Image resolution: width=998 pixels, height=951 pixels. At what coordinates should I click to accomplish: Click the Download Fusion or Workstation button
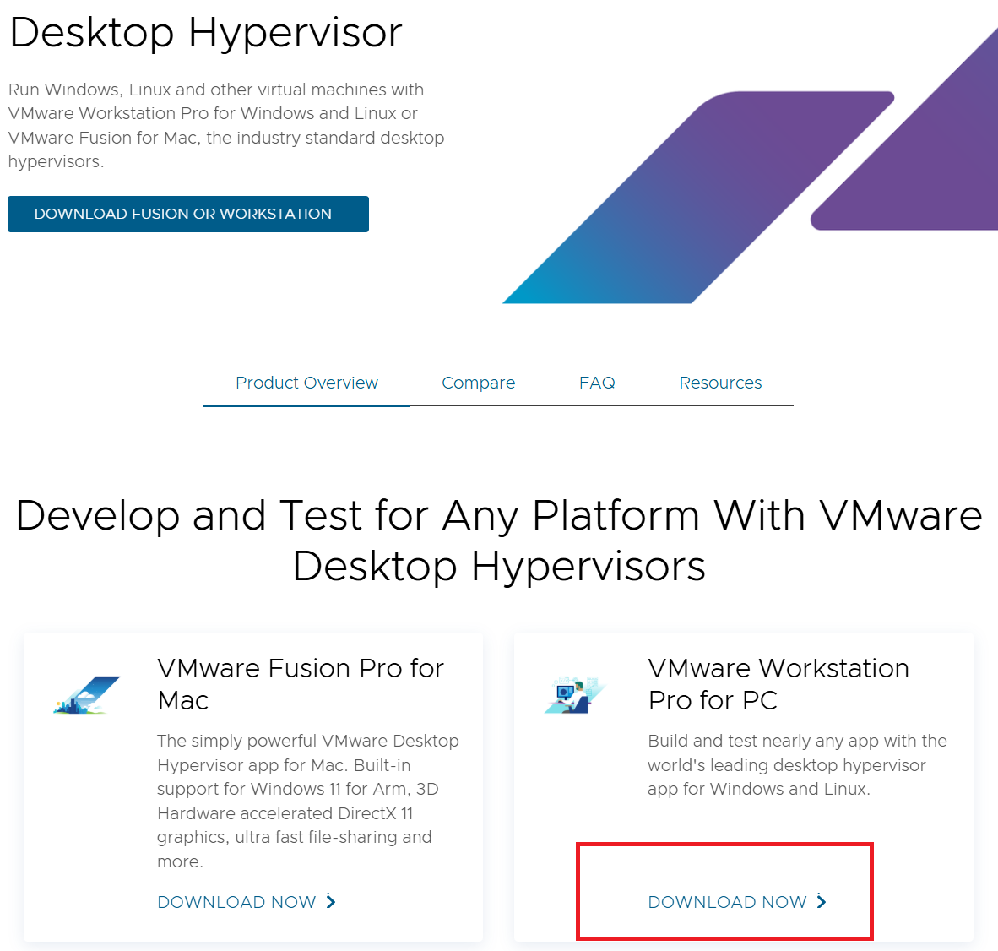point(187,214)
